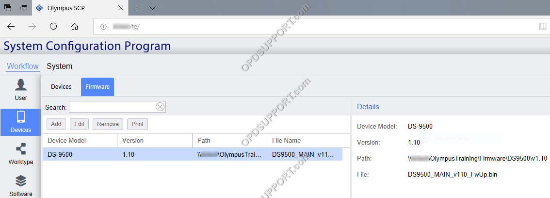Click the 1.10 version cell in table
550x198 pixels.
[155, 154]
